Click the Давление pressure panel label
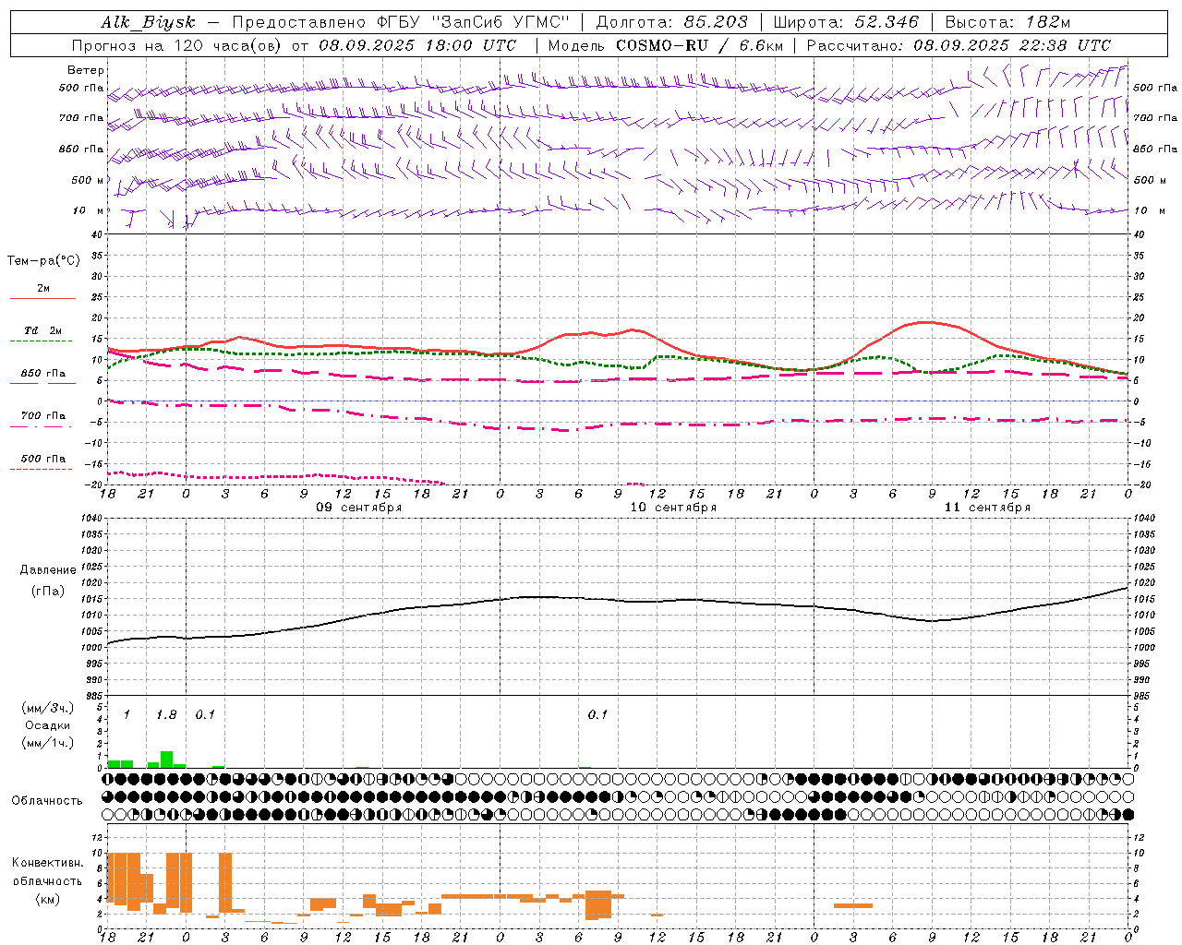The width and height of the screenshot is (1182, 945). [47, 570]
